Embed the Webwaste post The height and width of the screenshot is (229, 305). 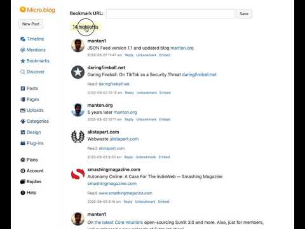164,157
